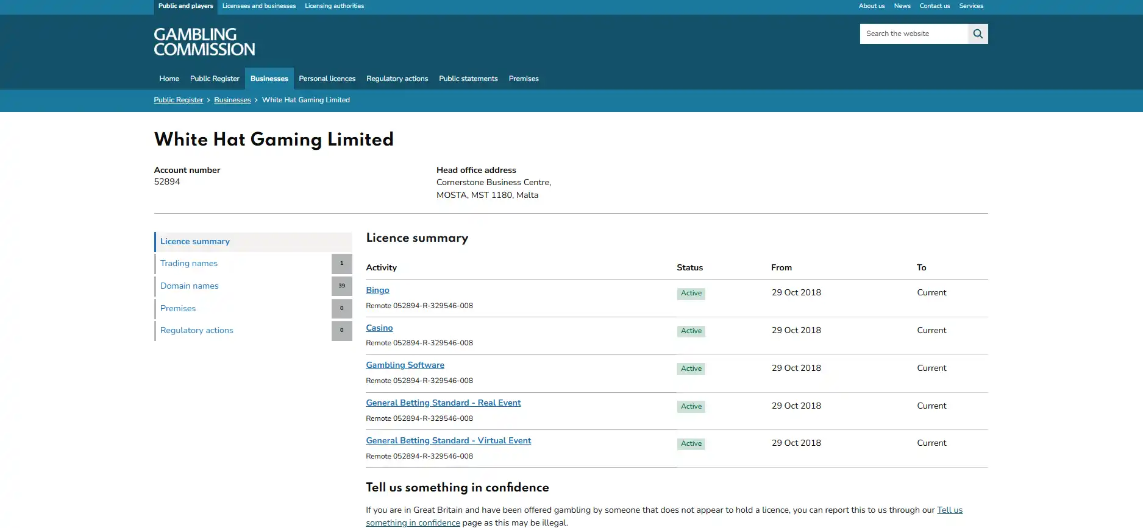Select Public Register in main navigation
This screenshot has width=1143, height=528.
pos(215,79)
